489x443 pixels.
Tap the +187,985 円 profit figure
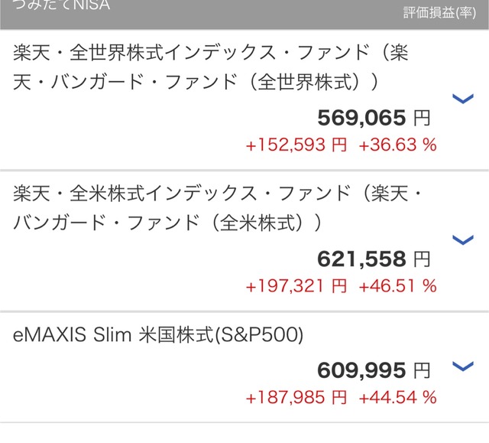[x=296, y=398]
